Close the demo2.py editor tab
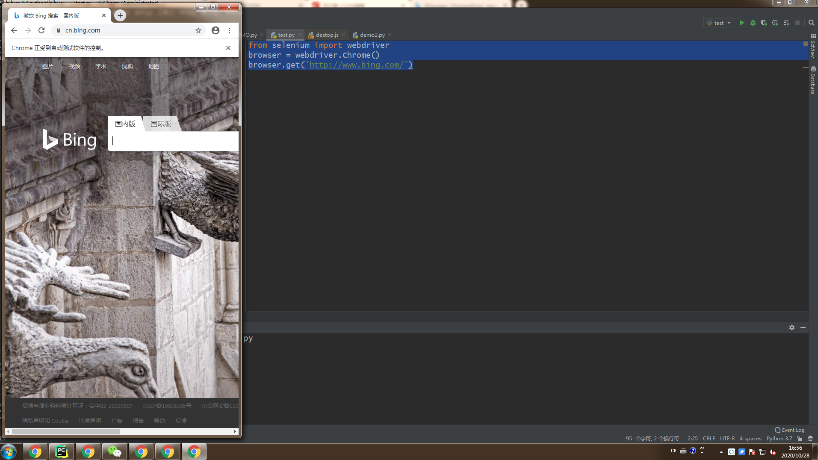 click(x=390, y=35)
